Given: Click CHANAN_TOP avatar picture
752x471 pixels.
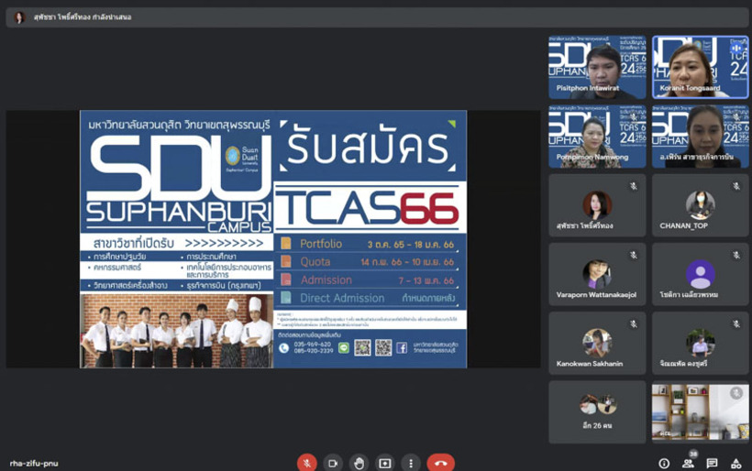Looking at the screenshot, I should click(701, 205).
